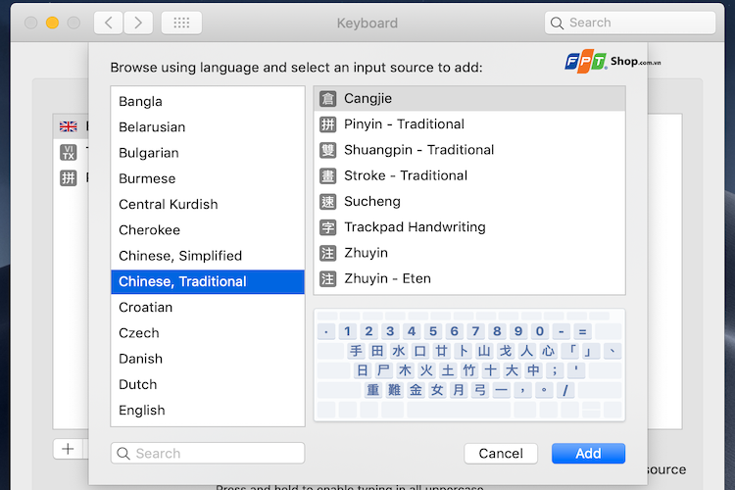Click the Cangjie input source icon
This screenshot has height=490, width=735.
pyautogui.click(x=327, y=99)
